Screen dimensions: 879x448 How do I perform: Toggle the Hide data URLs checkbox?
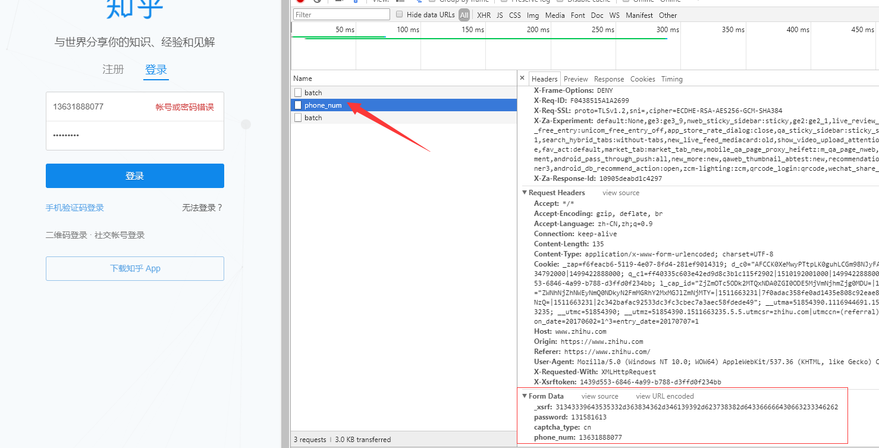400,15
